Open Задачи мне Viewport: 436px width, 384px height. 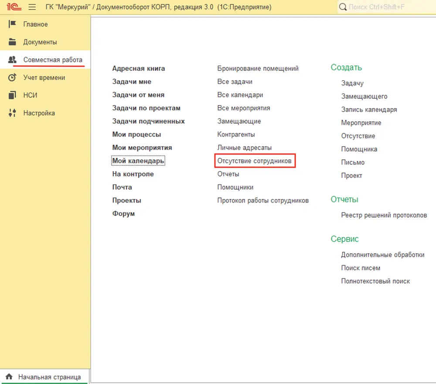132,82
